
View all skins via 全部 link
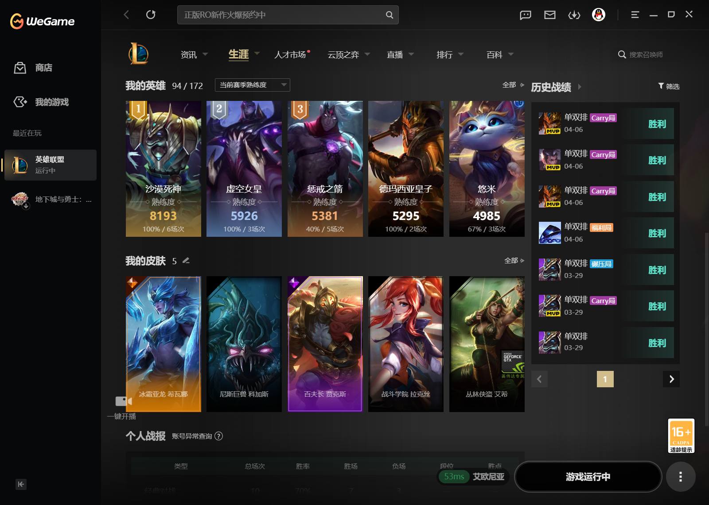[x=514, y=261]
